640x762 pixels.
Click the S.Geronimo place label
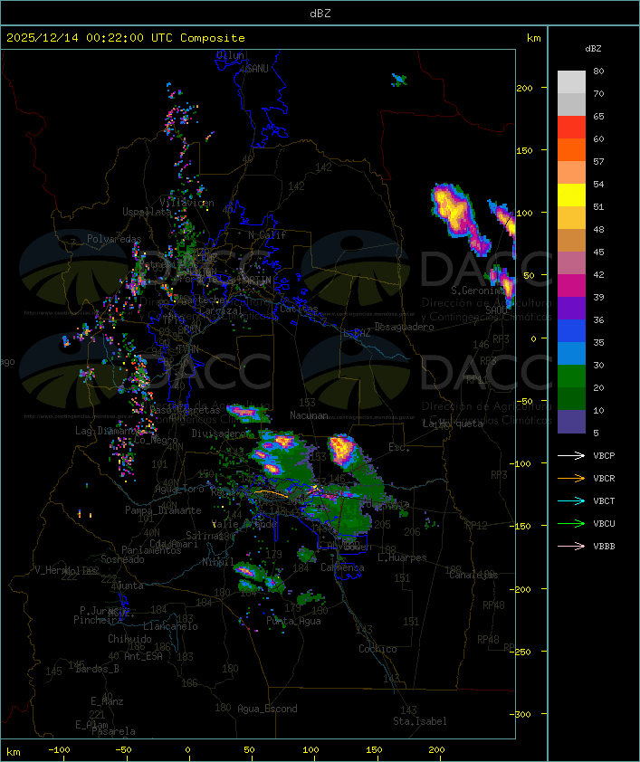pos(478,291)
